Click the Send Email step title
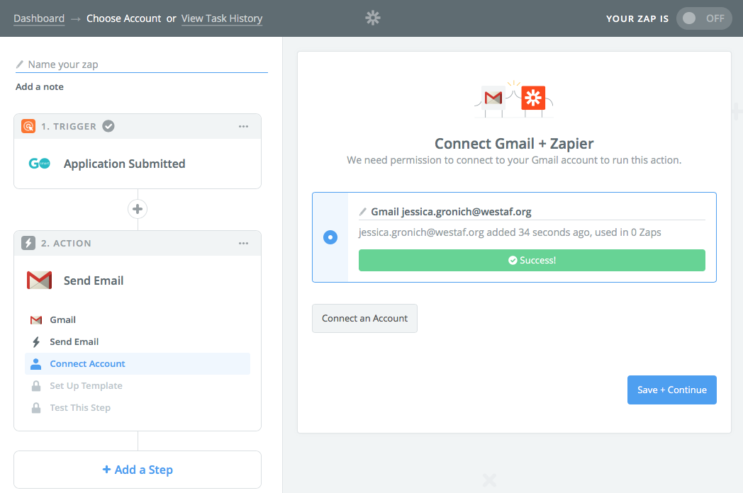 pos(94,280)
